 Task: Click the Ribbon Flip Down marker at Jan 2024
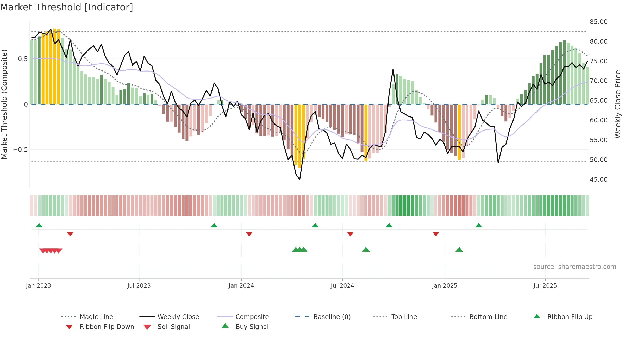tap(249, 234)
